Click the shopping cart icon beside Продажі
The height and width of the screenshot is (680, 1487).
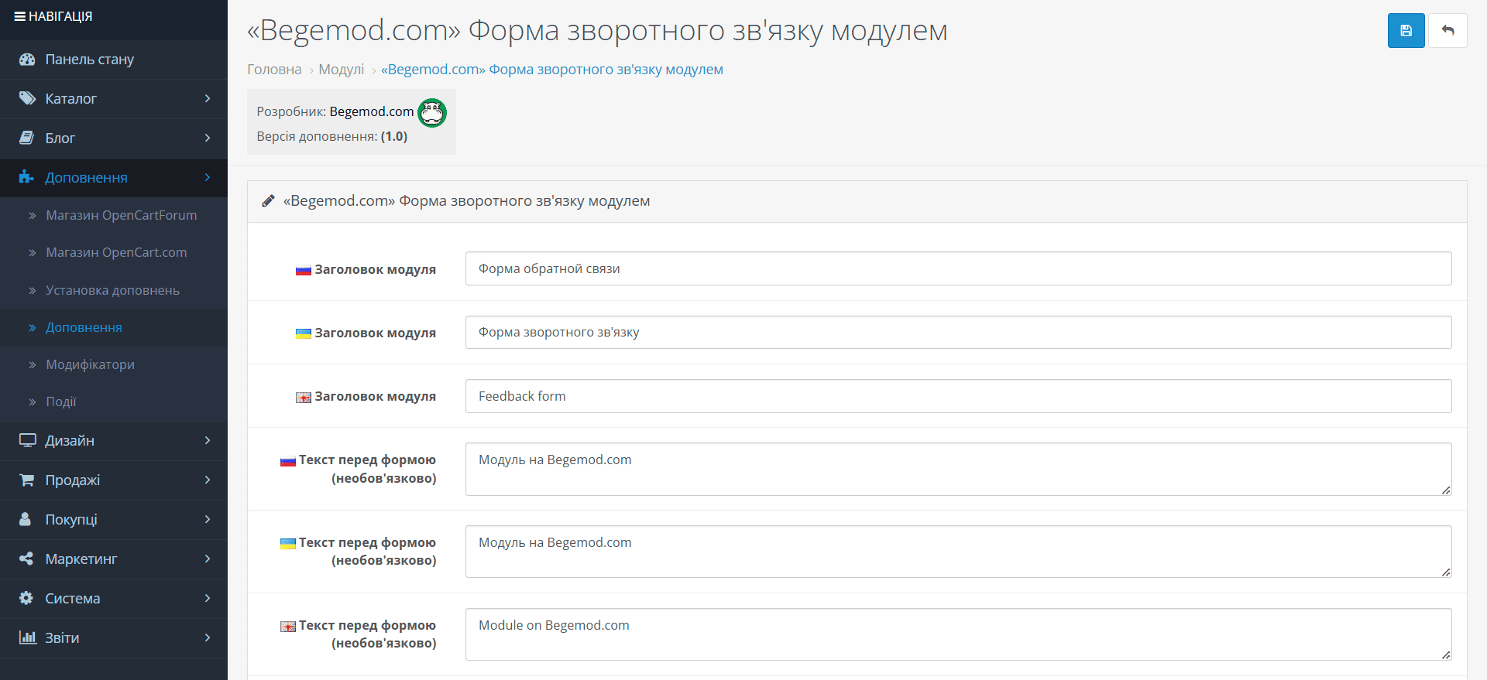pos(26,480)
